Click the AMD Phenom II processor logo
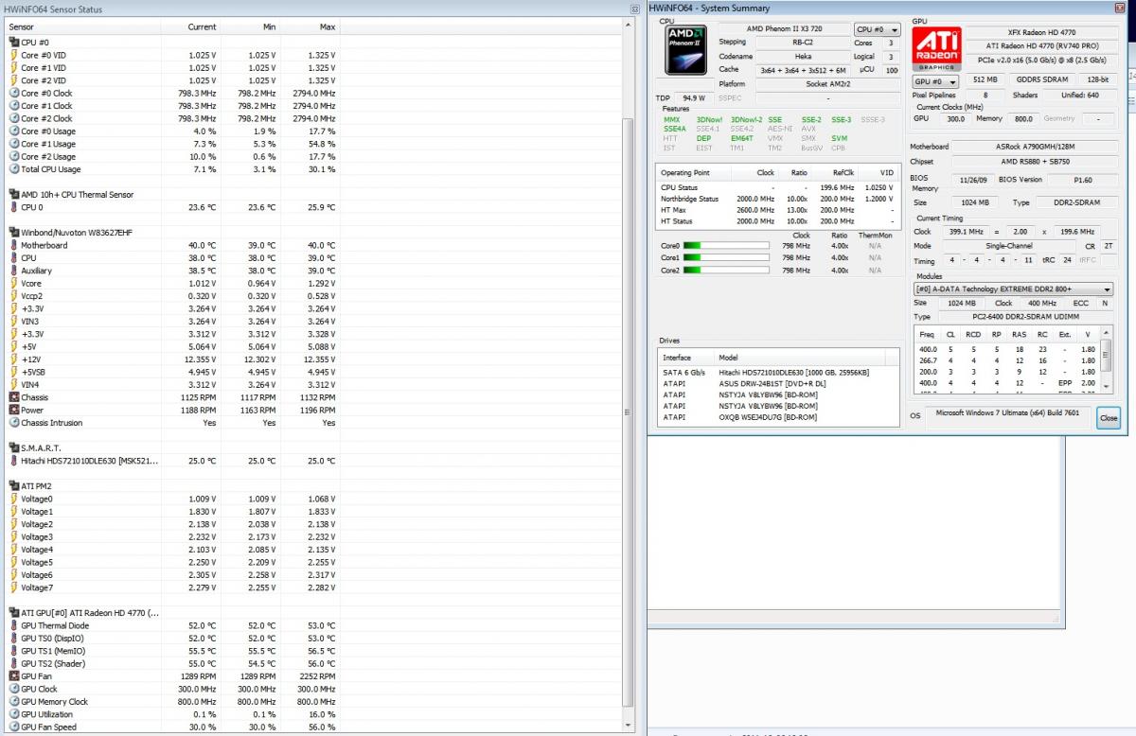This screenshot has width=1136, height=736. tap(684, 51)
